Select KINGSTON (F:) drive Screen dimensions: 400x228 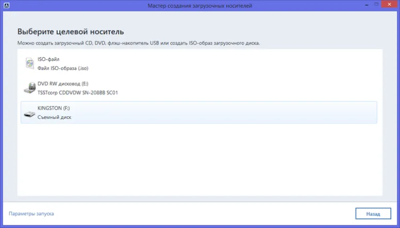[x=54, y=108]
